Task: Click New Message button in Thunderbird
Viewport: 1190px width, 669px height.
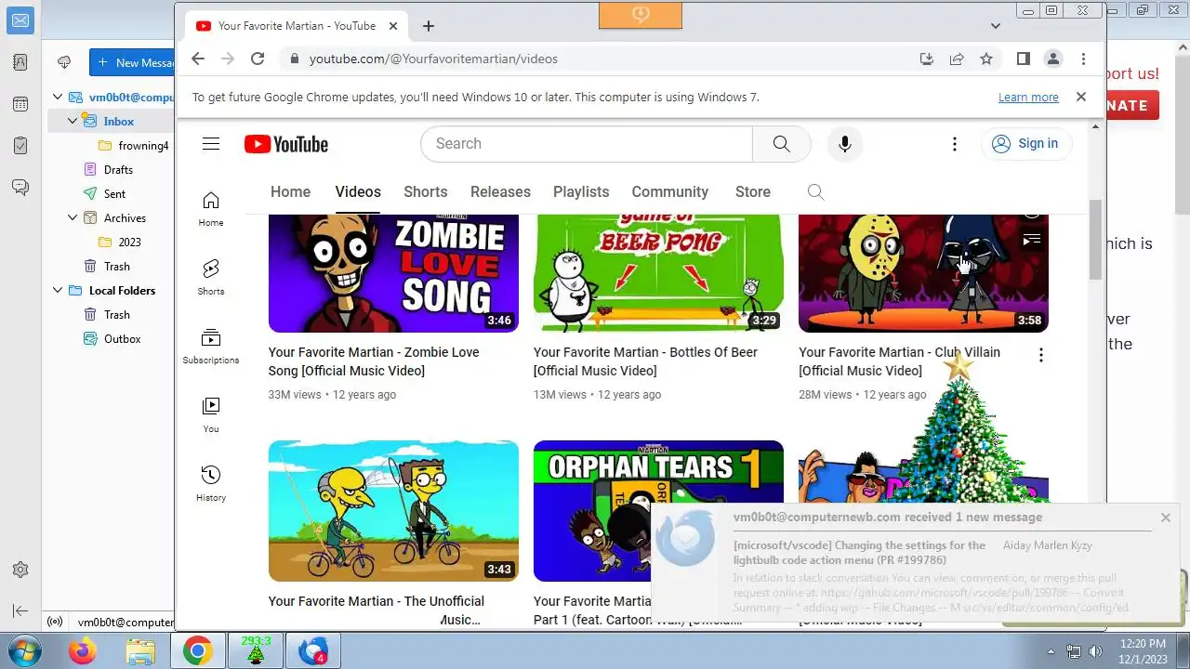Action: point(132,62)
